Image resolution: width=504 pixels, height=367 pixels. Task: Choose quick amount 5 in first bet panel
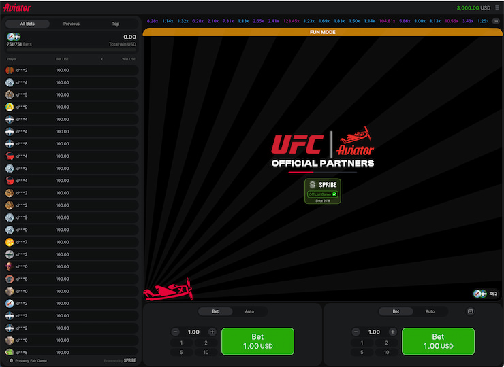(x=181, y=352)
